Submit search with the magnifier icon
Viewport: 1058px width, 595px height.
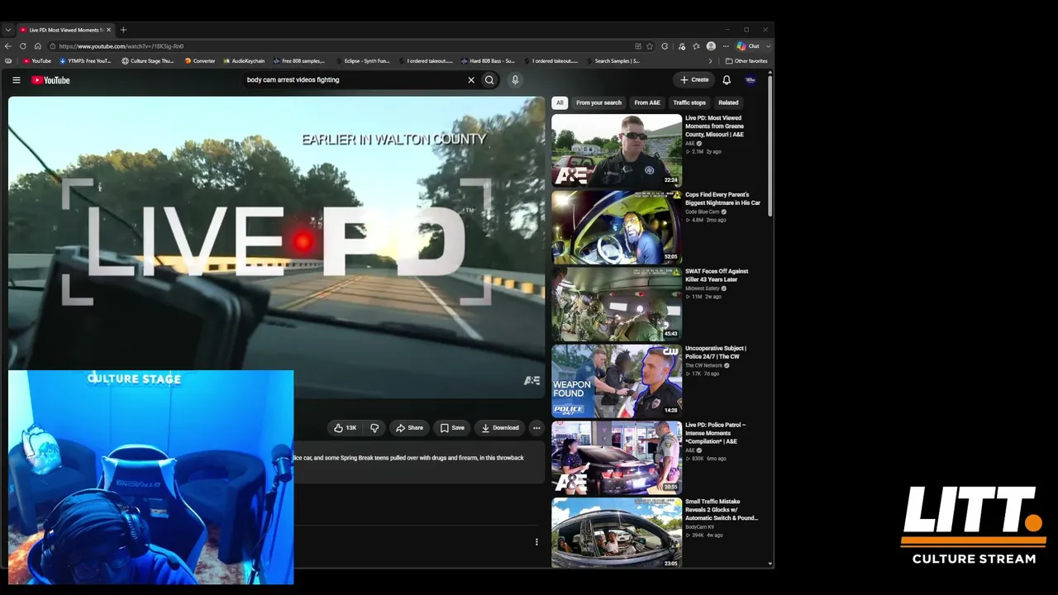pyautogui.click(x=489, y=80)
